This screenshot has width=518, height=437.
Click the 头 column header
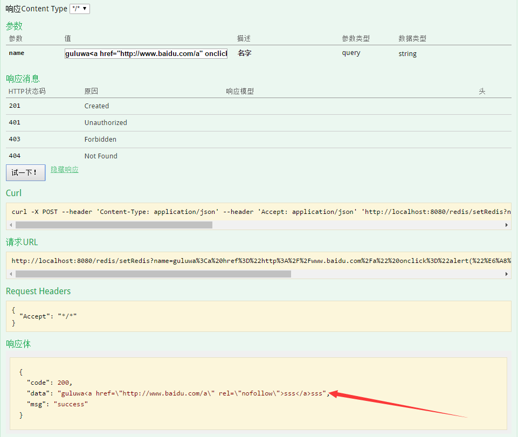(482, 91)
